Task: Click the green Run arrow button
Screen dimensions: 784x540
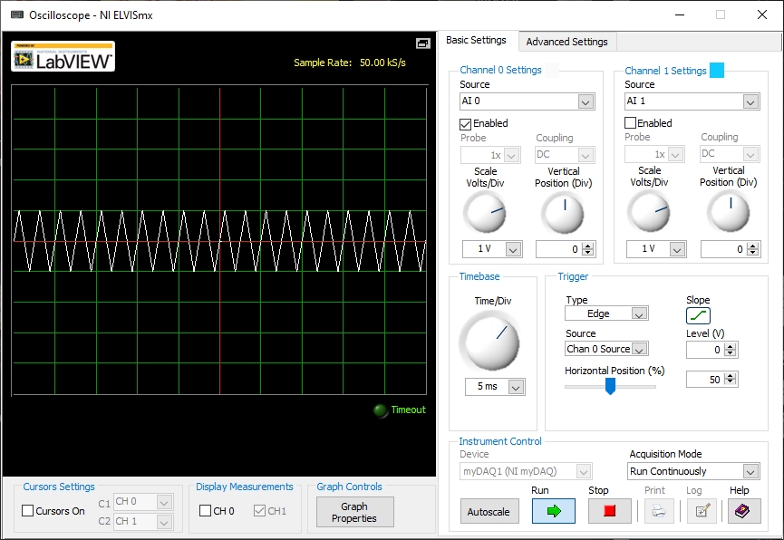Action: (x=554, y=511)
